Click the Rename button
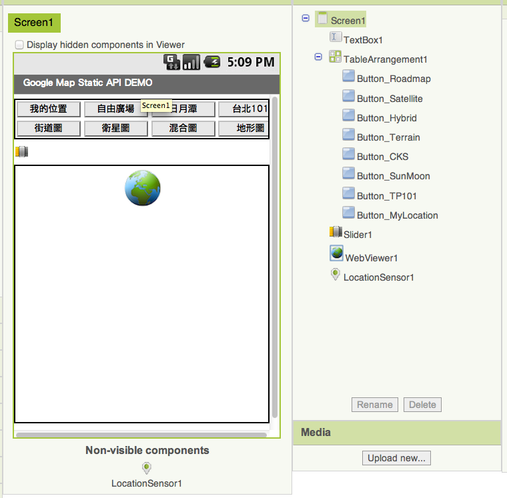 [375, 405]
